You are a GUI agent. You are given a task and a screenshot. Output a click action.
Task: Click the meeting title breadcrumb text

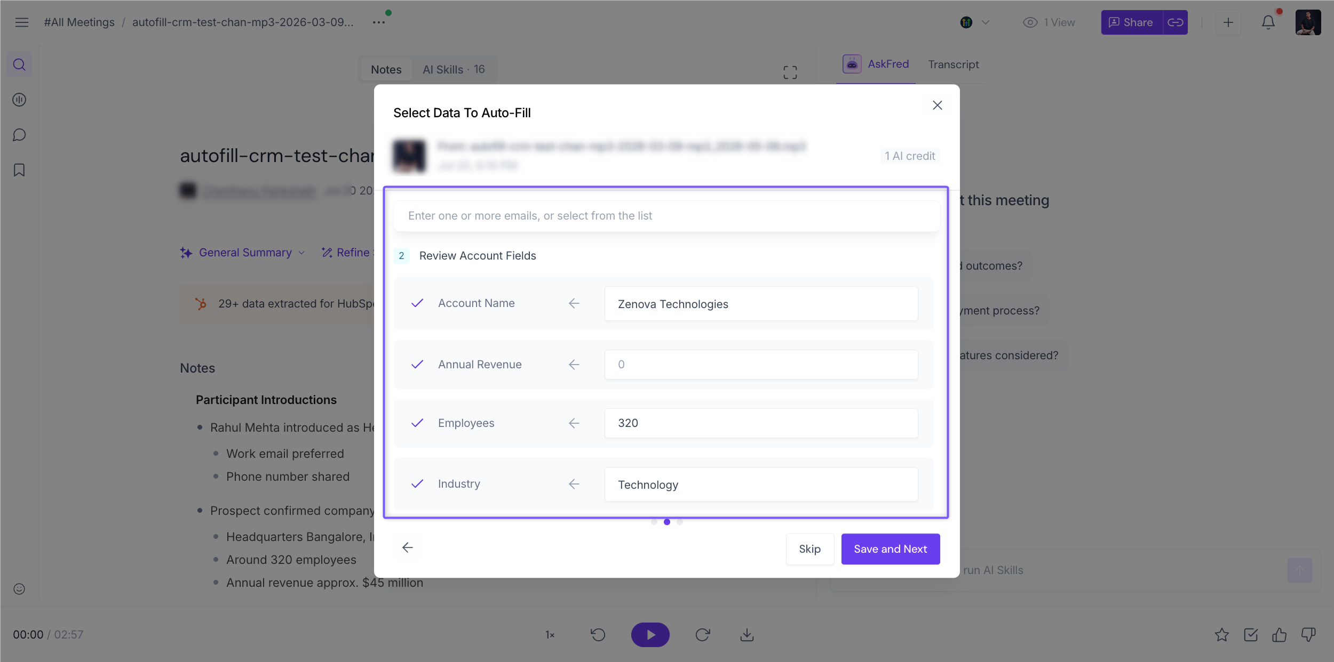(x=243, y=22)
